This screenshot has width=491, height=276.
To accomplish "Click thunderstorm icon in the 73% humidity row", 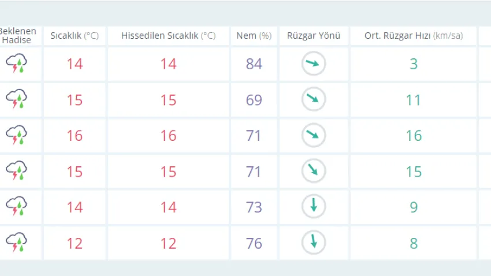I will 17,206.
